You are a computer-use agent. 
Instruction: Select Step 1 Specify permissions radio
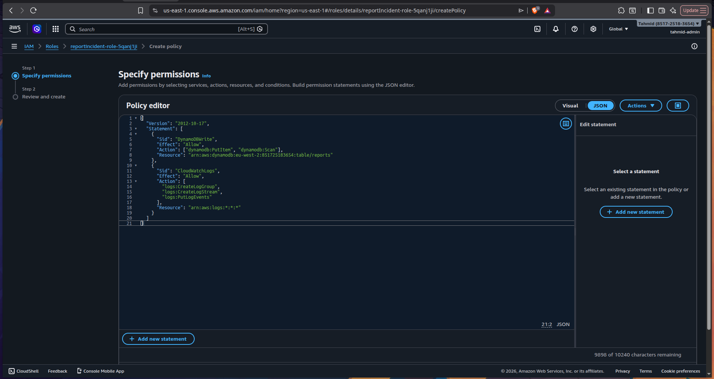(15, 76)
